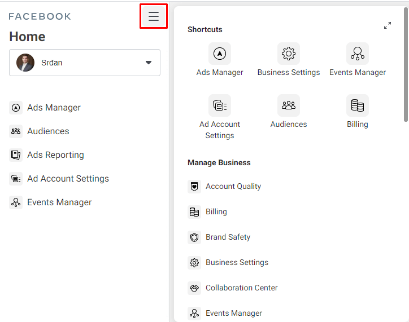Open the Brand Safety link
The height and width of the screenshot is (322, 409).
[228, 237]
